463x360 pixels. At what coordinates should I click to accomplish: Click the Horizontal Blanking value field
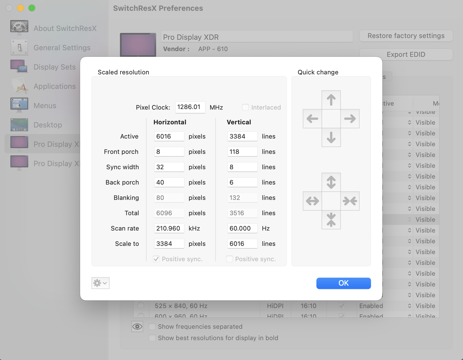(169, 198)
